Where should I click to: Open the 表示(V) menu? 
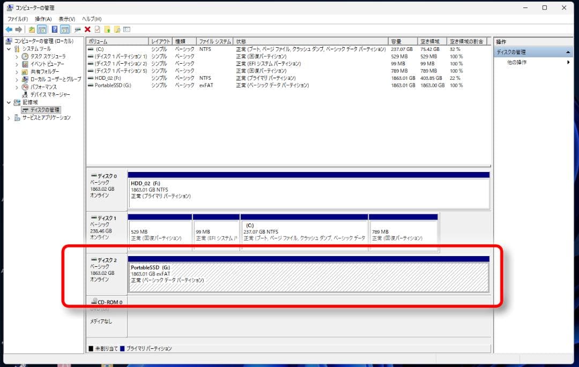pos(66,19)
